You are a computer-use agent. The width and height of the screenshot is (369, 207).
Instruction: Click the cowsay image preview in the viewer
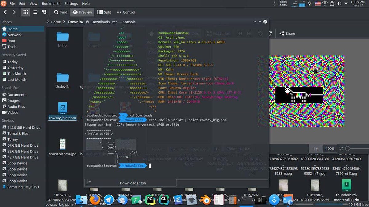point(307,91)
